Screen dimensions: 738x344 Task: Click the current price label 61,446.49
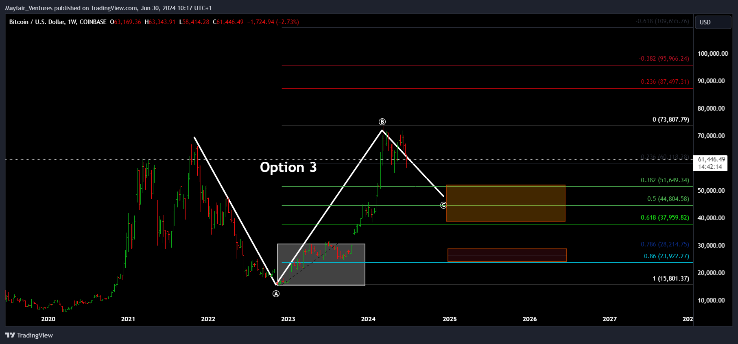coord(712,159)
